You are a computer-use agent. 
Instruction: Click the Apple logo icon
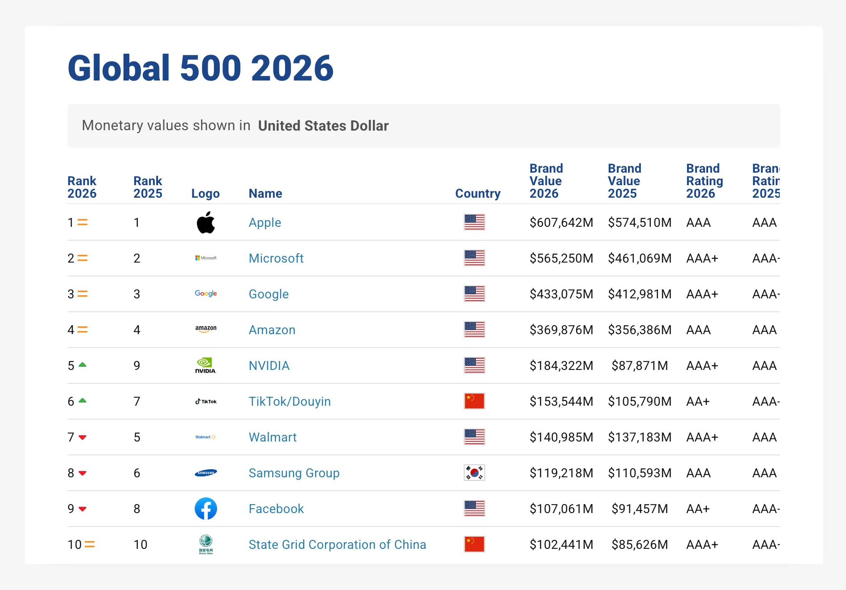pyautogui.click(x=205, y=222)
